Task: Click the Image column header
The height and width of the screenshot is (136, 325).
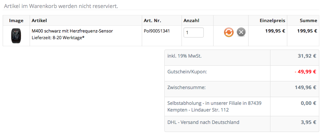Action: [16, 21]
